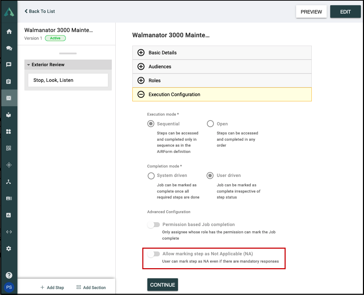Click the Back To List link
The height and width of the screenshot is (295, 364).
[40, 11]
